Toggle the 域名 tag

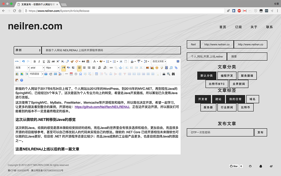click(252, 99)
